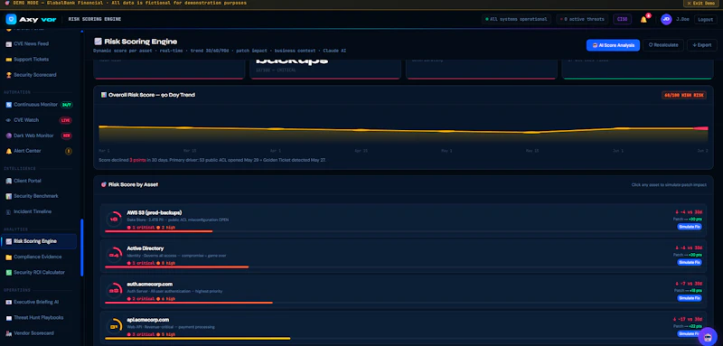Click the Client Portal icon

(x=9, y=181)
